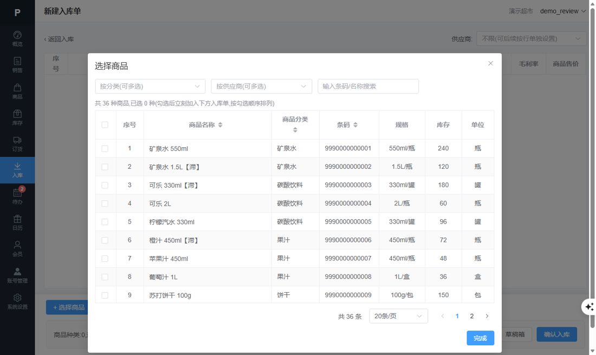The width and height of the screenshot is (596, 355).
Task: Open the 按分类(可多选) category dropdown
Action: [x=150, y=86]
